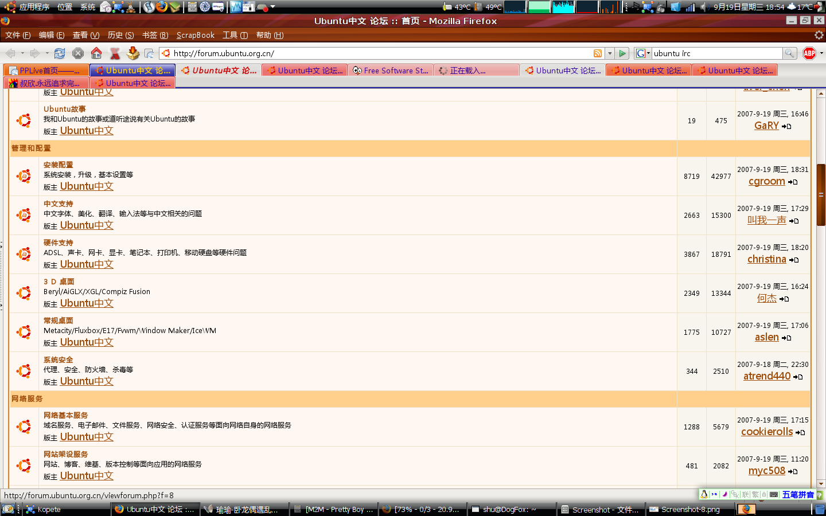Open the Google search engine selector
Viewport: 826px width, 516px height.
coord(643,53)
